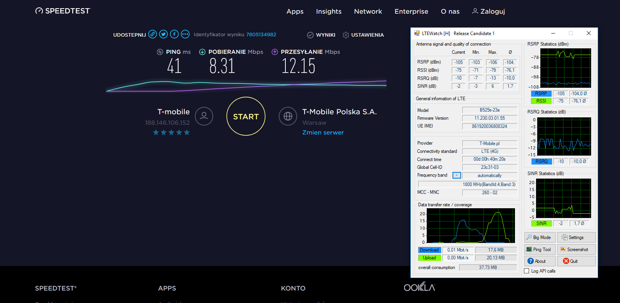620x303 pixels.
Task: Close the LTEWatch window
Action: coord(588,33)
